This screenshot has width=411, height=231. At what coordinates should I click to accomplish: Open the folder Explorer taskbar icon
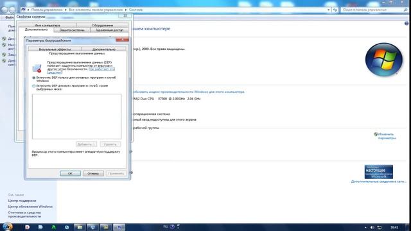click(80, 227)
